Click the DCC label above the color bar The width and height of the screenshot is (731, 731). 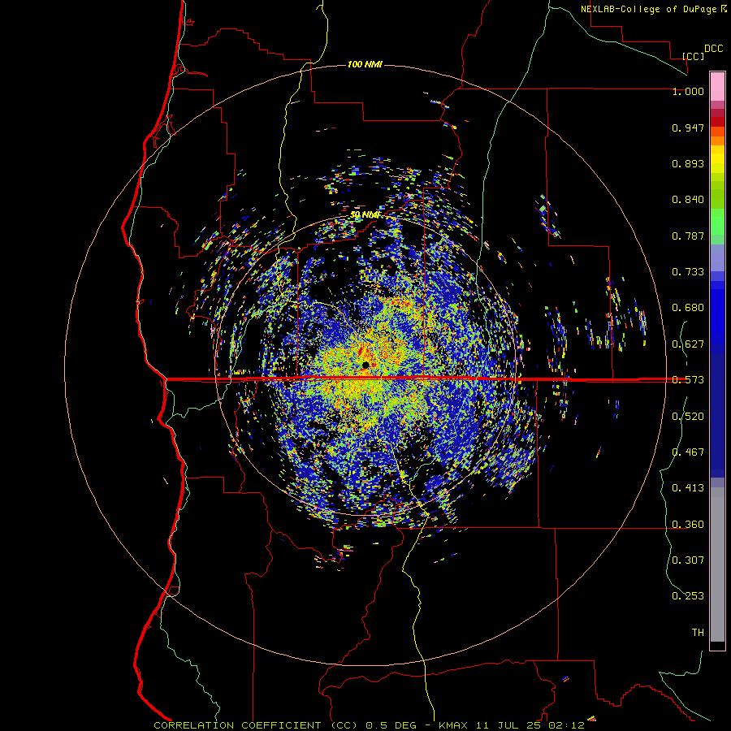click(713, 49)
